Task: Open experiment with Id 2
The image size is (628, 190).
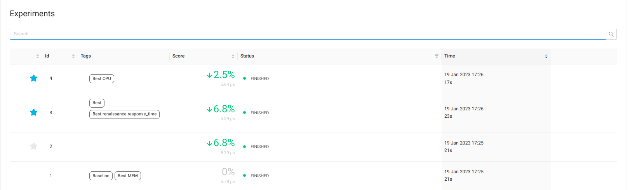Action: point(51,146)
